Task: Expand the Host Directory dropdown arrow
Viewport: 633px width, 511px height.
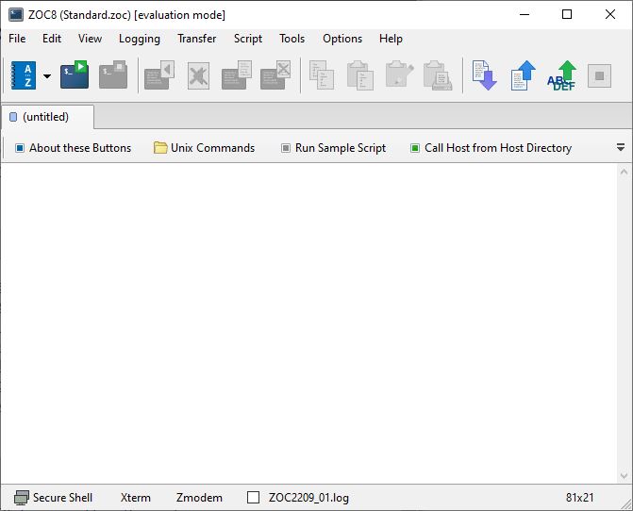Action: pos(47,75)
